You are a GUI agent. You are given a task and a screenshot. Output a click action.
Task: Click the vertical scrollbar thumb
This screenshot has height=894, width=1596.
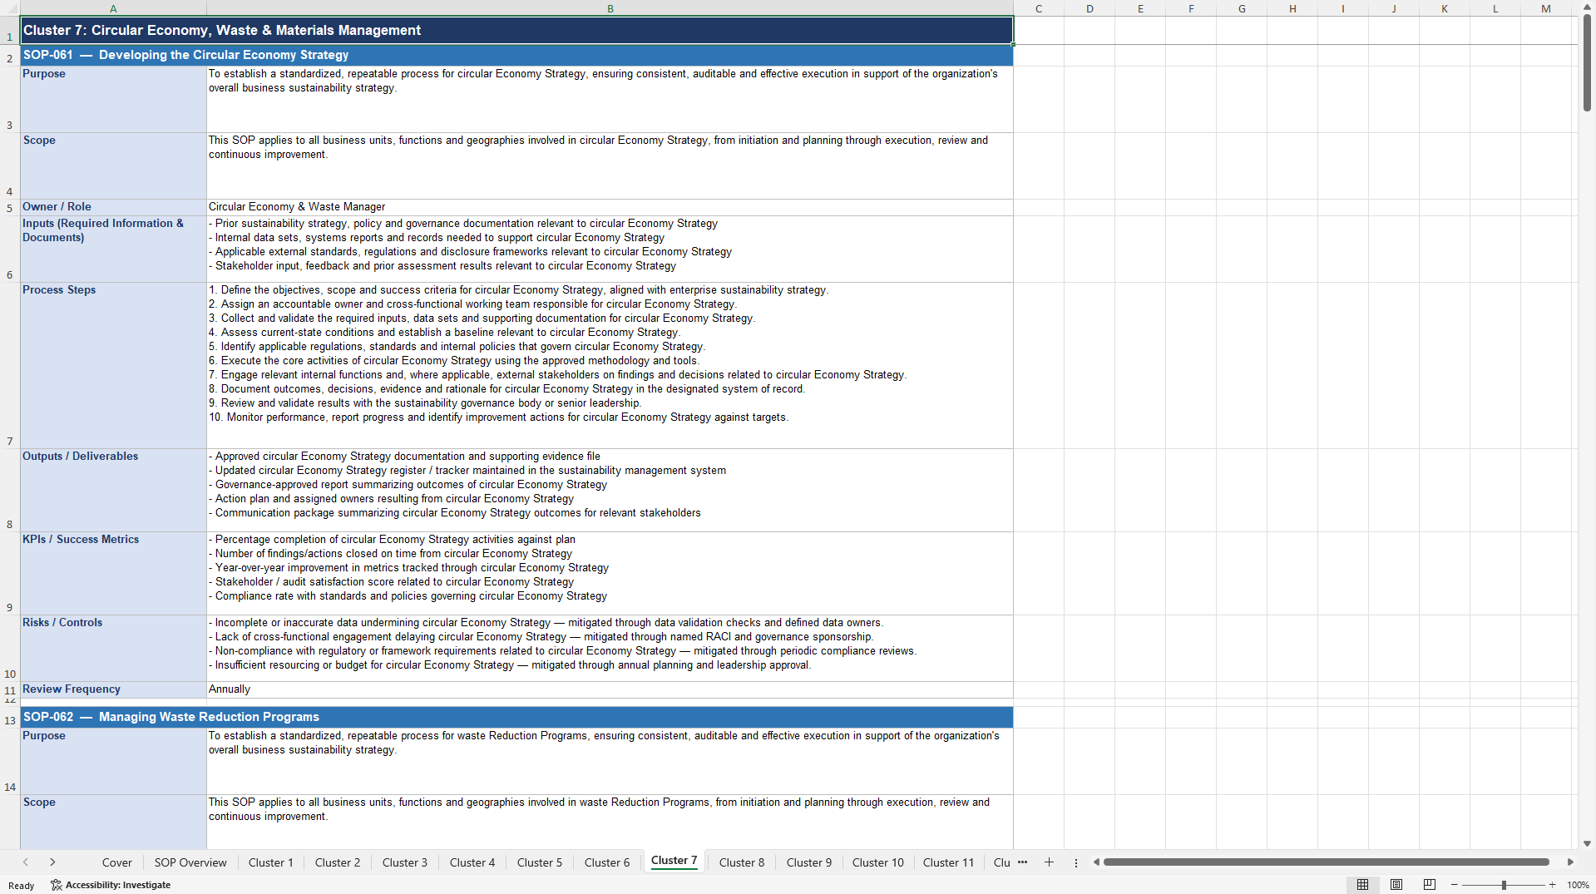1587,64
